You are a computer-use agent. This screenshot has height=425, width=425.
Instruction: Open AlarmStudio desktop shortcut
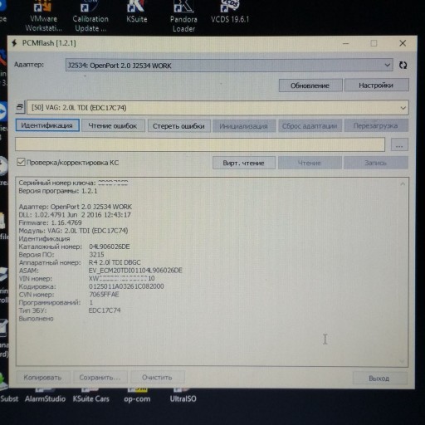[x=45, y=396]
